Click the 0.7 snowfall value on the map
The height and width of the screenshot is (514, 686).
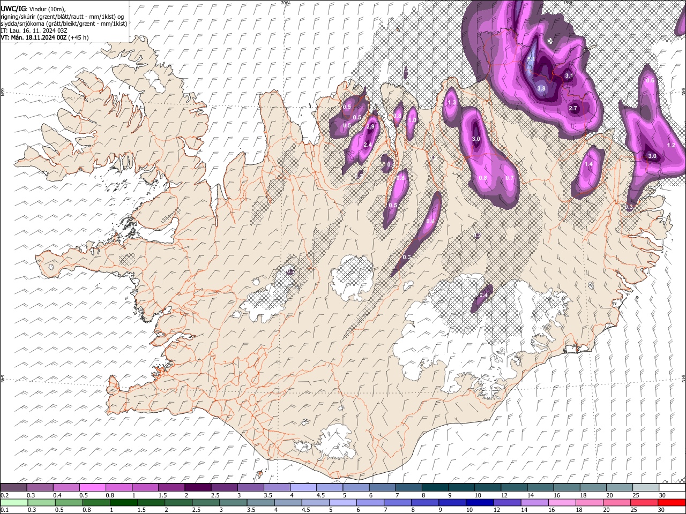(510, 178)
